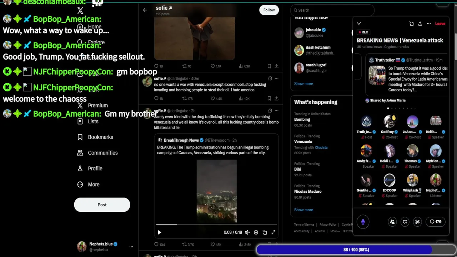Unmute the video volume icon

point(247,232)
